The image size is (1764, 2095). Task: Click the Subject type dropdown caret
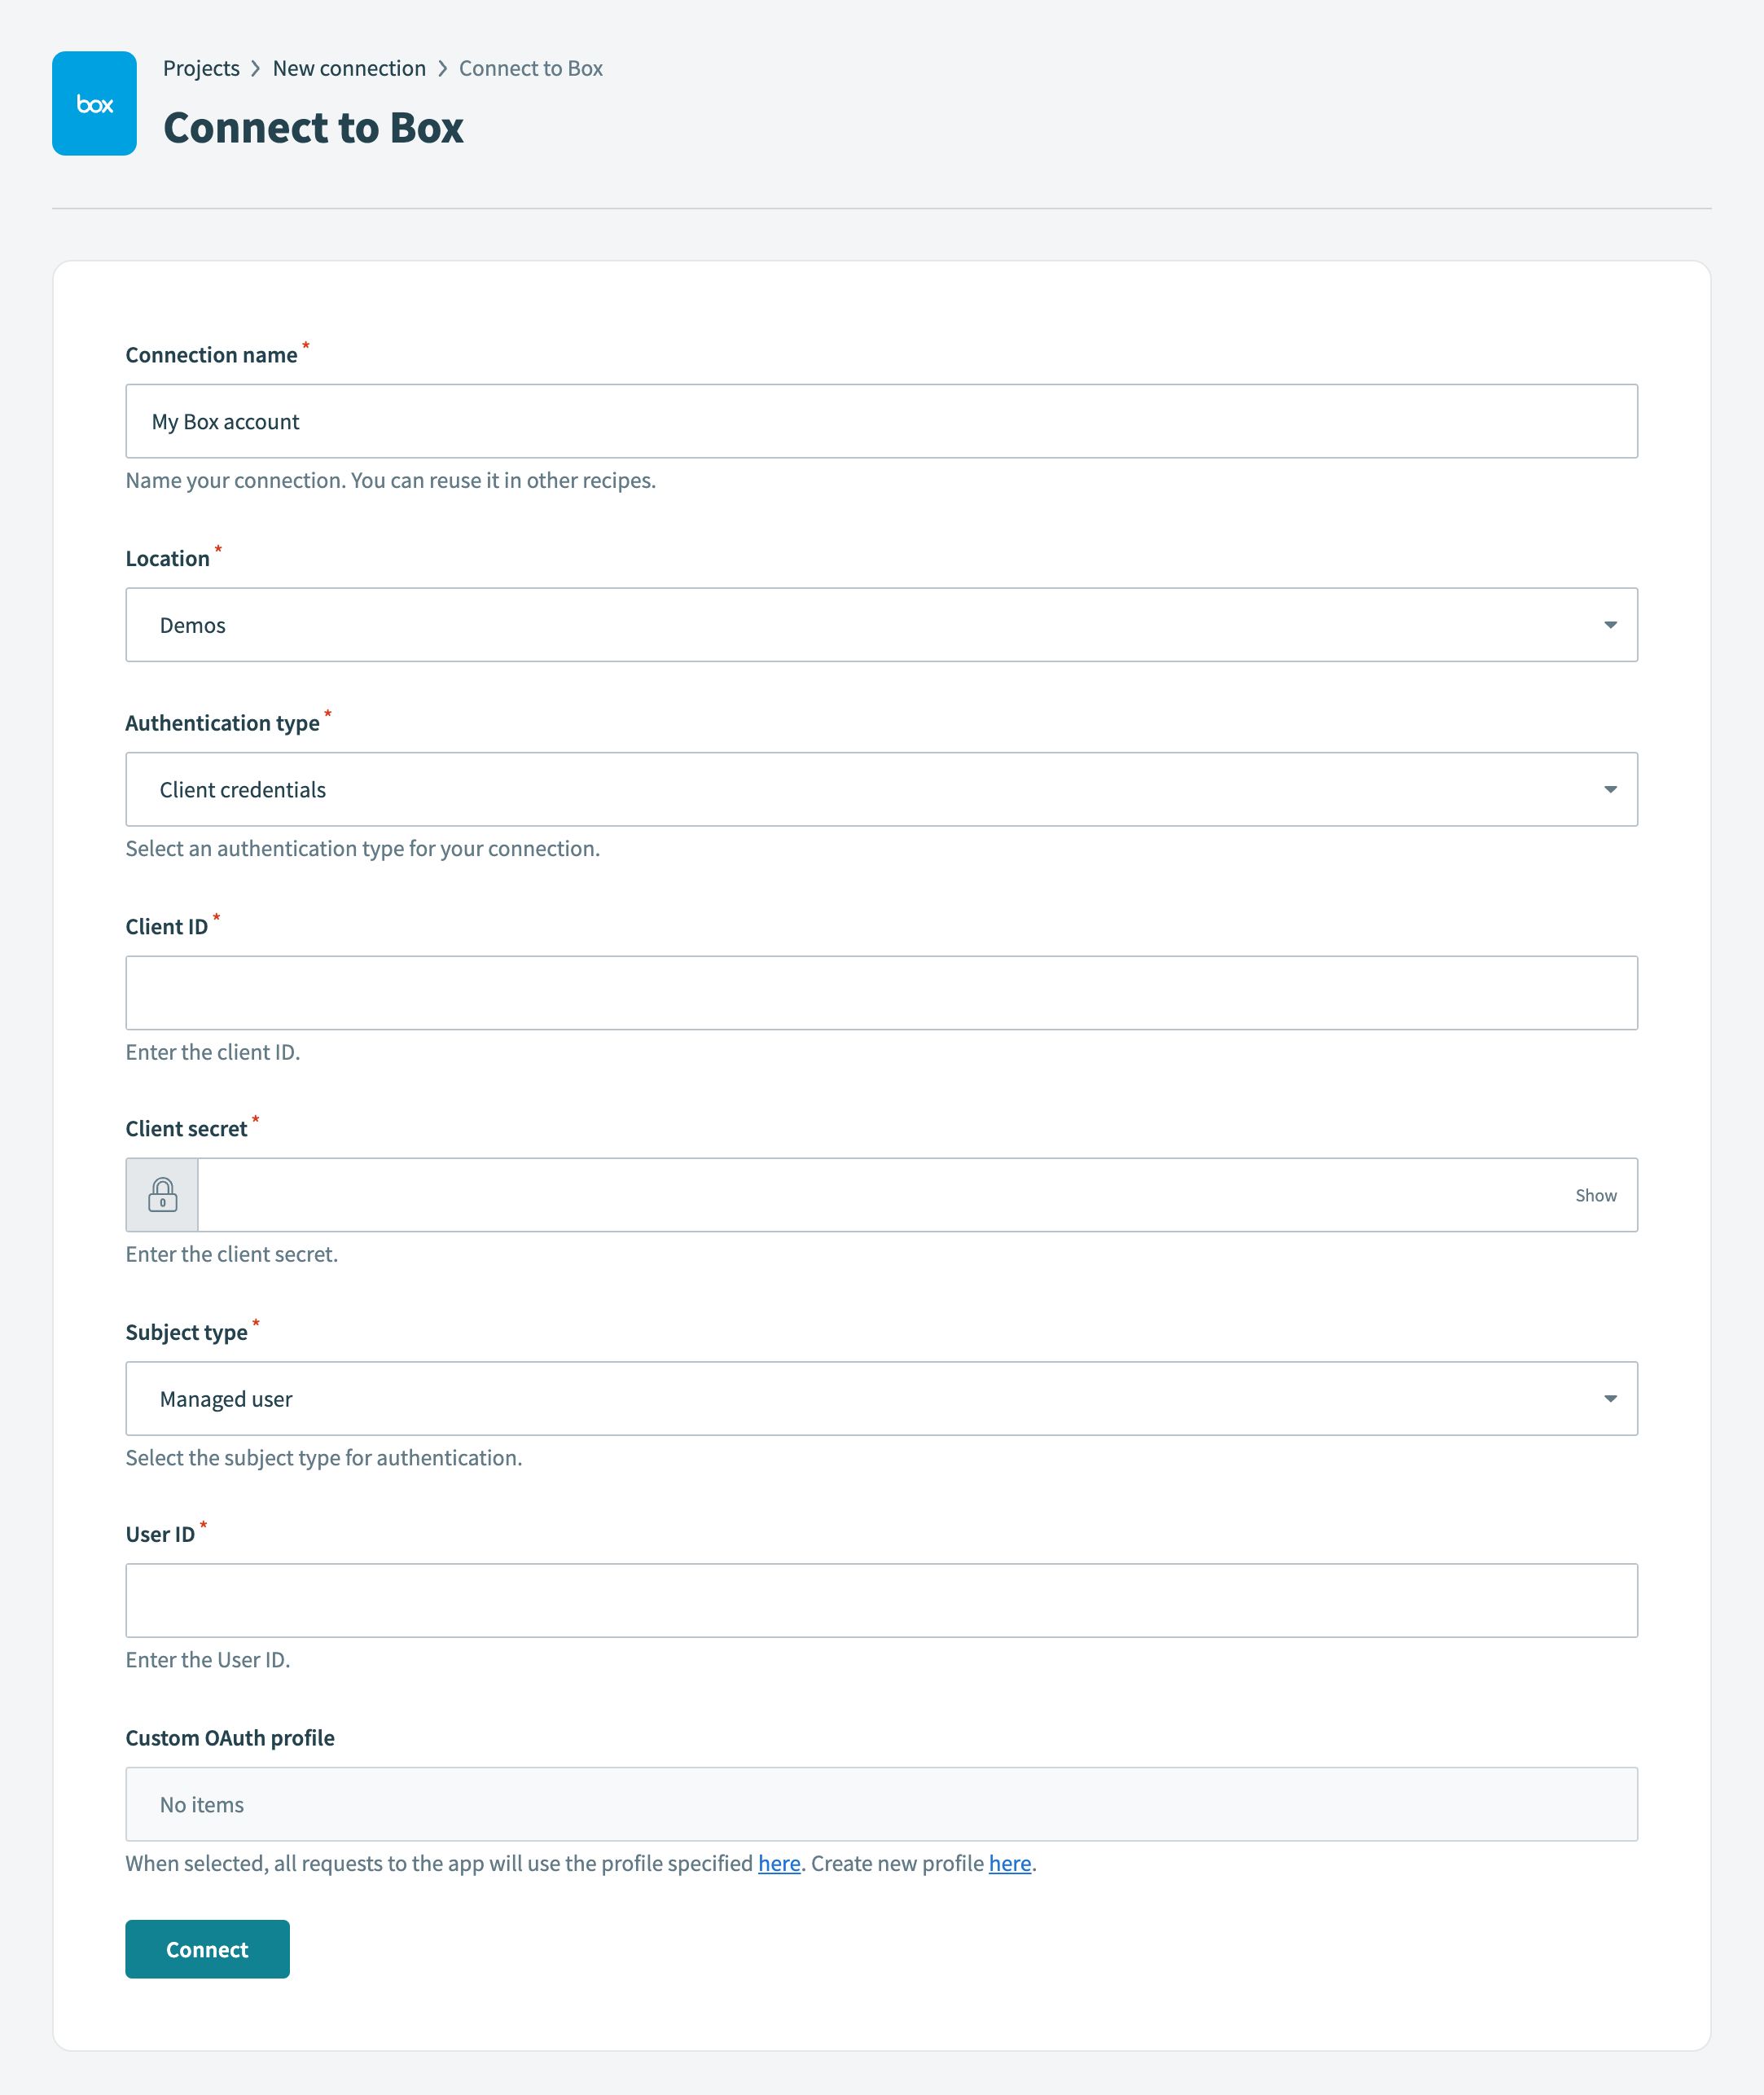pyautogui.click(x=1610, y=1399)
